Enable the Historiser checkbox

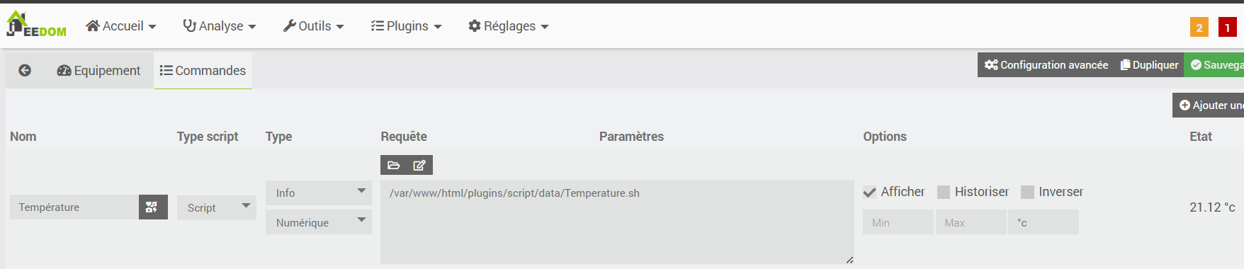pos(944,192)
